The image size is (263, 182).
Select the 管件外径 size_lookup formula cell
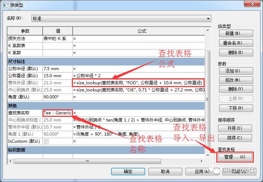pyautogui.click(x=138, y=83)
